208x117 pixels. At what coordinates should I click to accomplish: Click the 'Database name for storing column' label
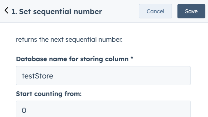tap(72, 59)
